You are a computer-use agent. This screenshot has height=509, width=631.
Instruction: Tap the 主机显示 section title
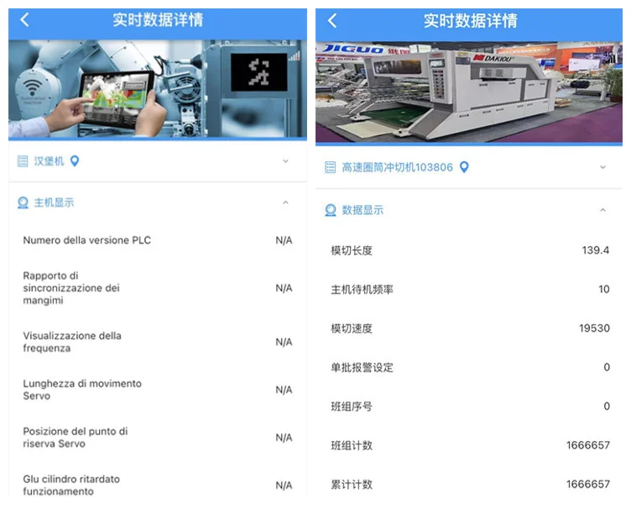(x=54, y=202)
